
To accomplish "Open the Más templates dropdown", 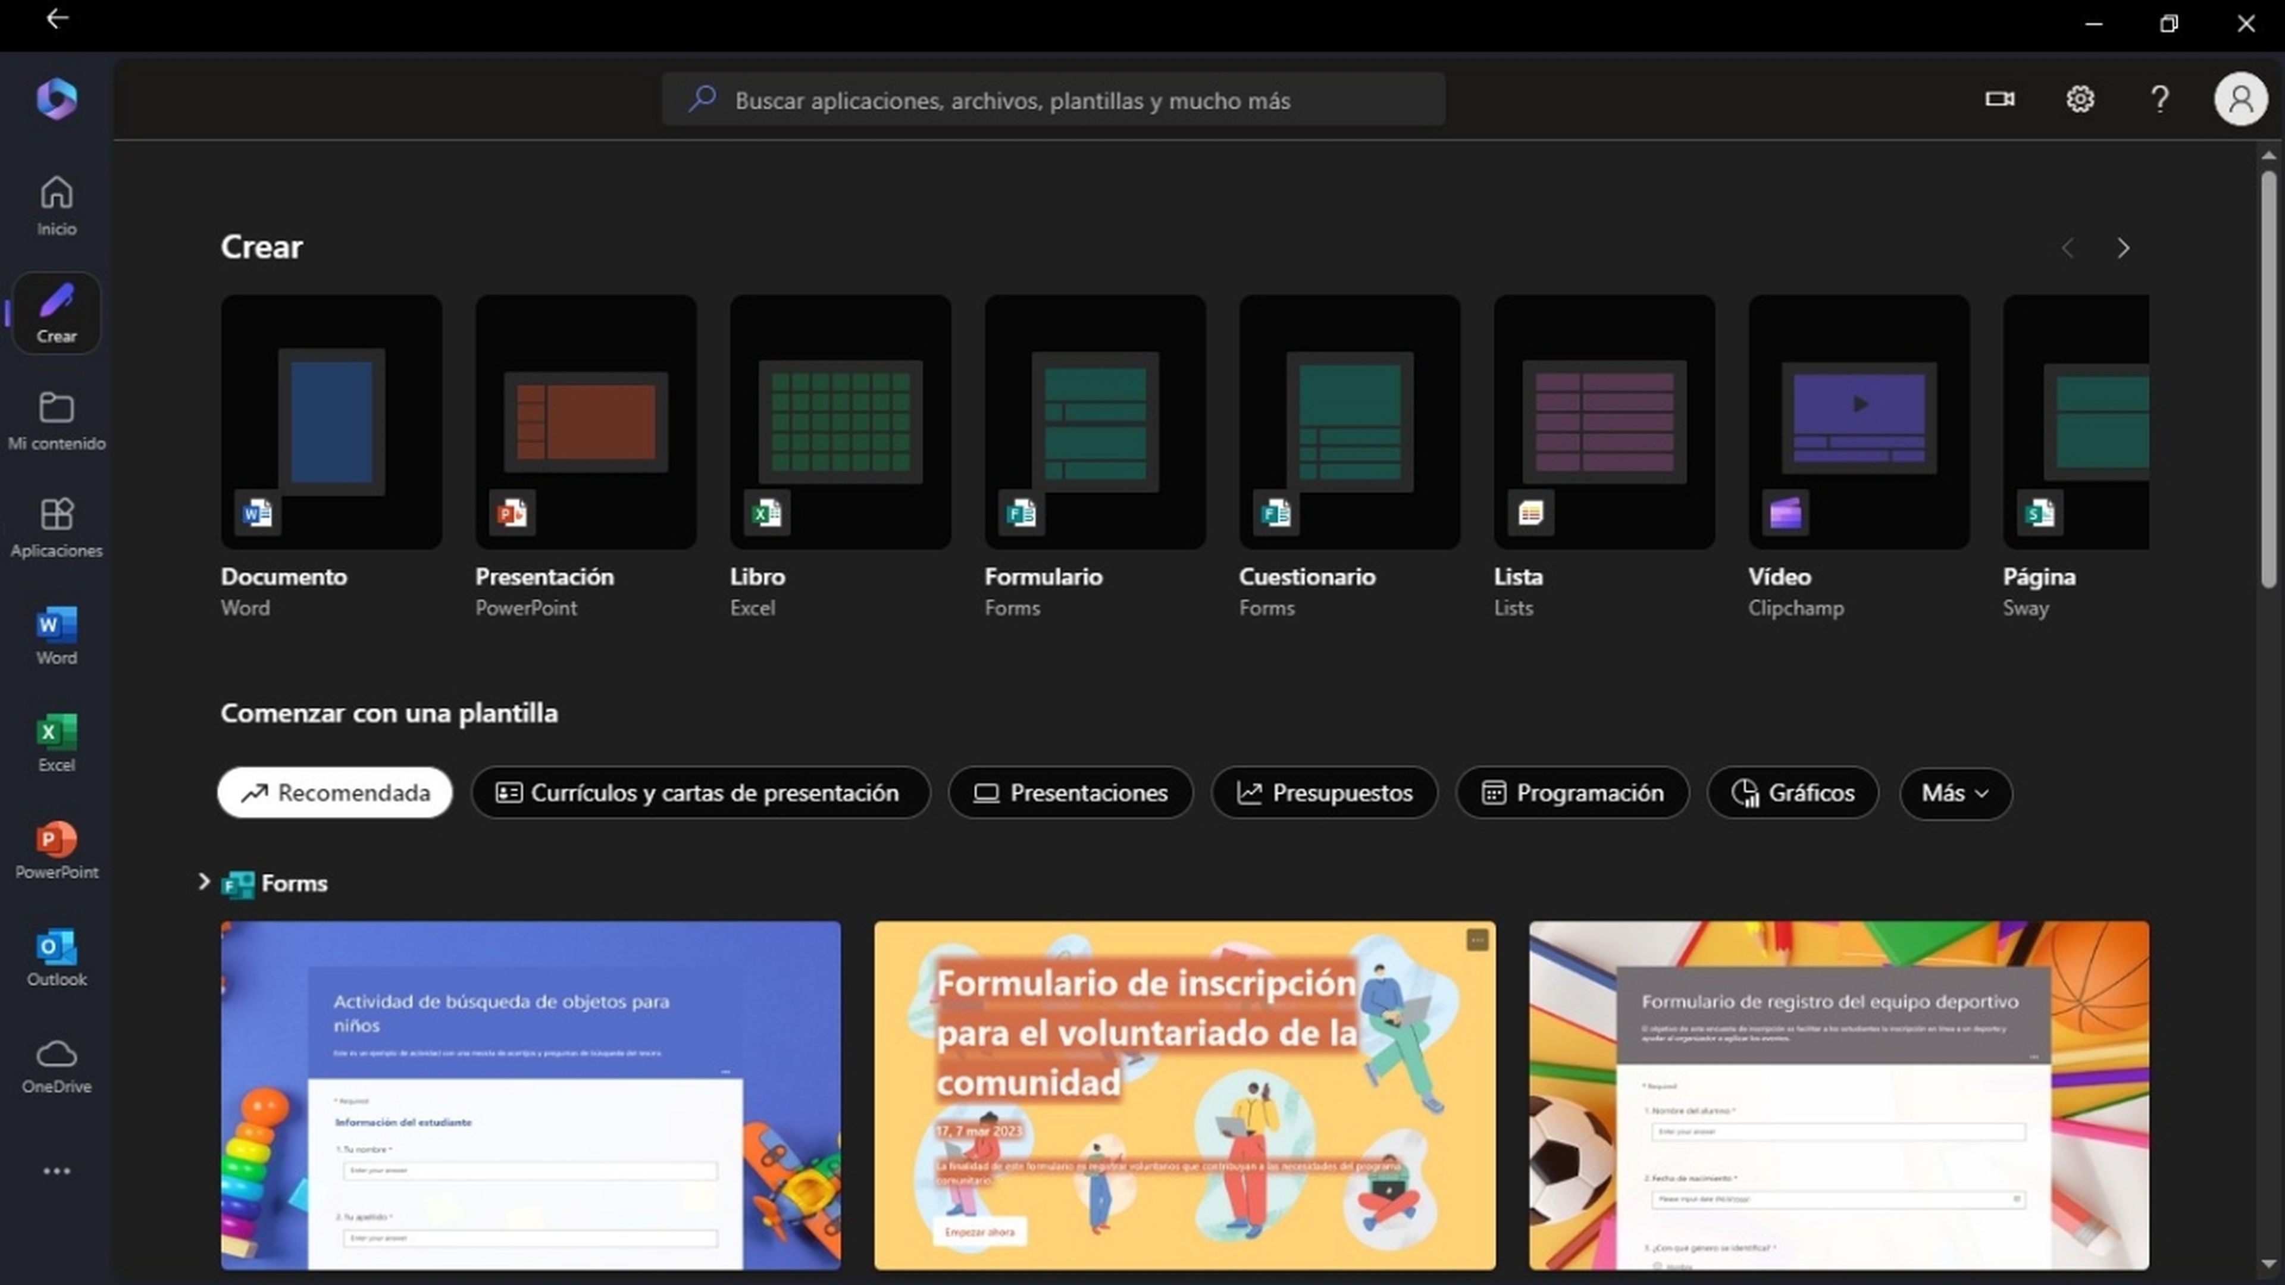I will click(x=1955, y=793).
